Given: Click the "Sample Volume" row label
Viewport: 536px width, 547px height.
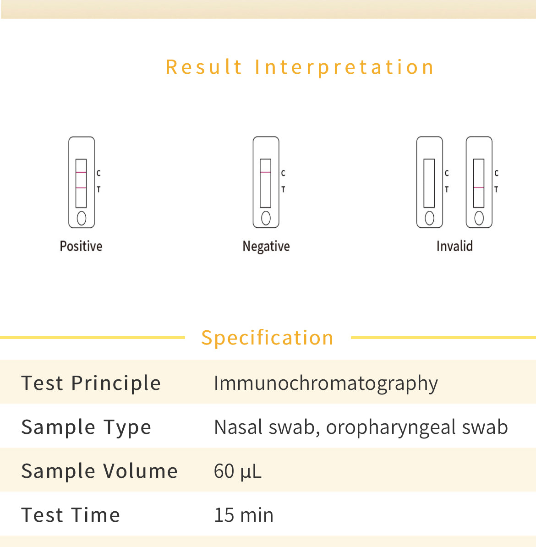Looking at the screenshot, I should (99, 471).
